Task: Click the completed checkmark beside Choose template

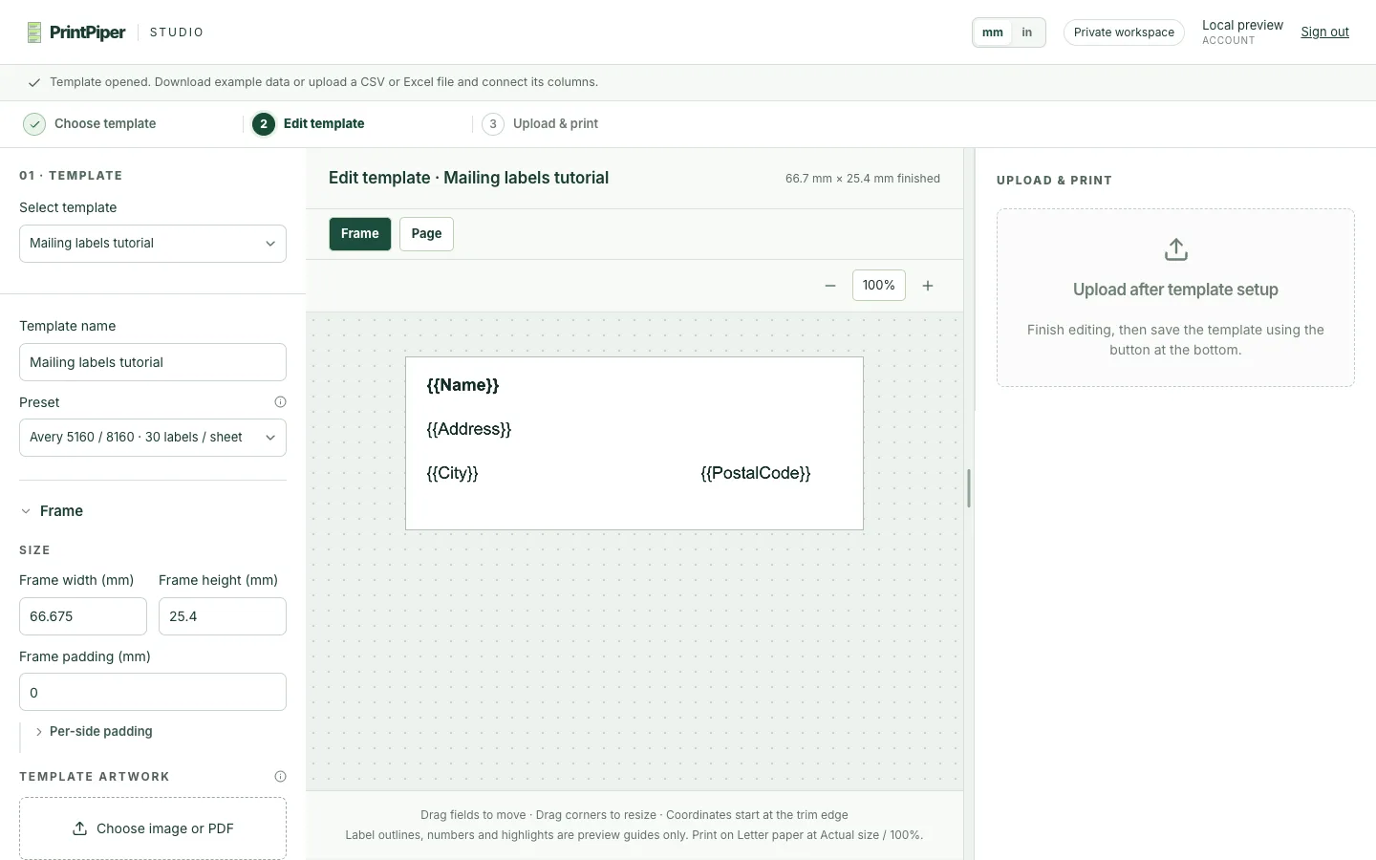Action: [x=34, y=124]
